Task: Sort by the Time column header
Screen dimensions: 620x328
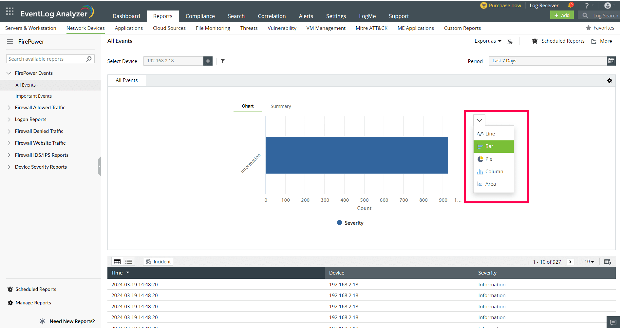Action: (x=120, y=273)
